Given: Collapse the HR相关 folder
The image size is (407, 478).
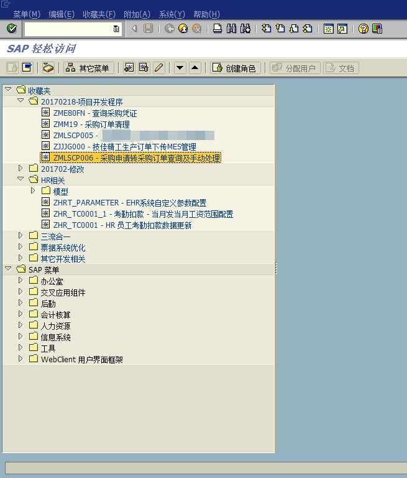Looking at the screenshot, I should (21, 179).
